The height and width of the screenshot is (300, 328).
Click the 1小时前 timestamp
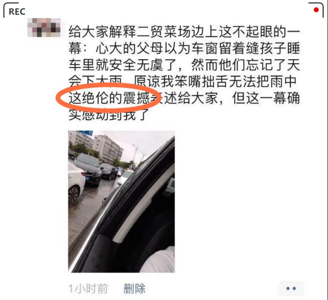coord(88,289)
